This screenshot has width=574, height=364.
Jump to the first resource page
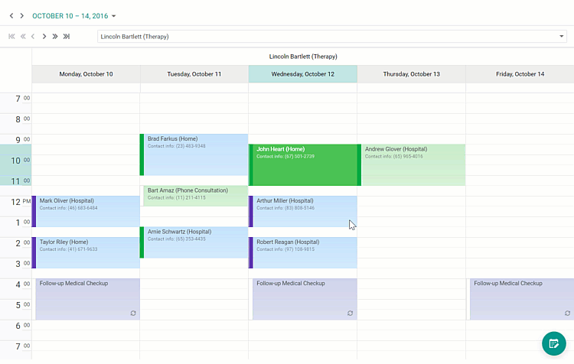click(x=11, y=36)
